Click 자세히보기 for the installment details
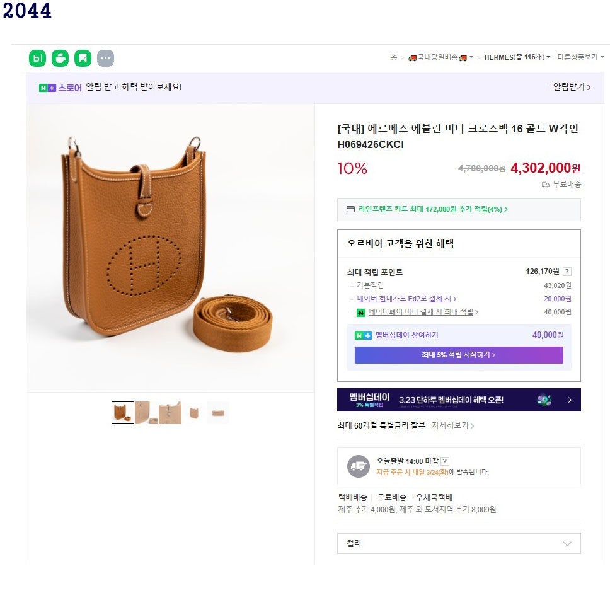Image resolution: width=610 pixels, height=610 pixels. [452, 425]
